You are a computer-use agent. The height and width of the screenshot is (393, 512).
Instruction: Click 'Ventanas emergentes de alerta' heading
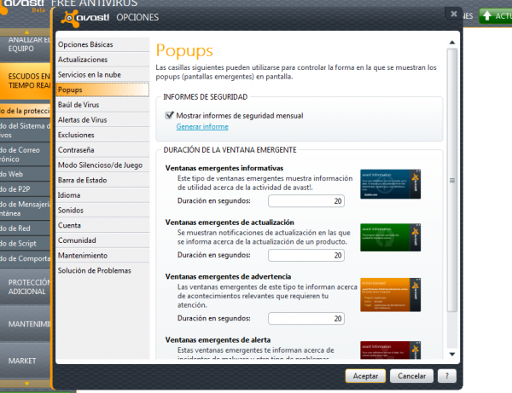point(218,340)
